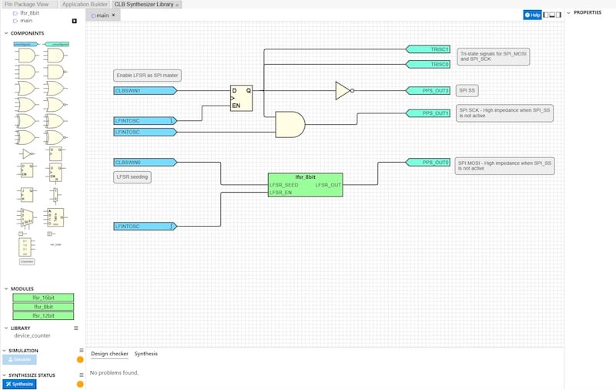This screenshot has height=390, width=616.
Task: Select the lfsr_8bit module block on canvas
Action: (305, 185)
